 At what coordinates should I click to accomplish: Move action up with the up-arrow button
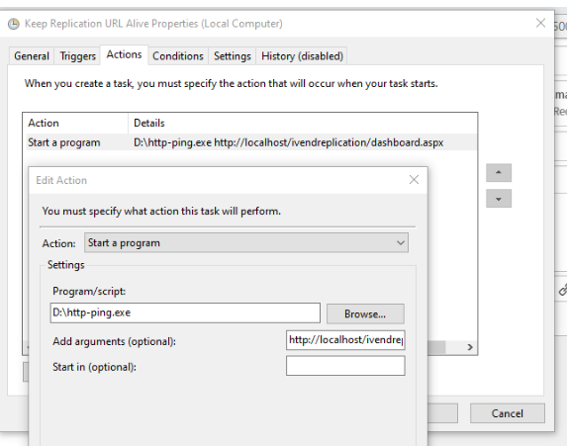(499, 172)
